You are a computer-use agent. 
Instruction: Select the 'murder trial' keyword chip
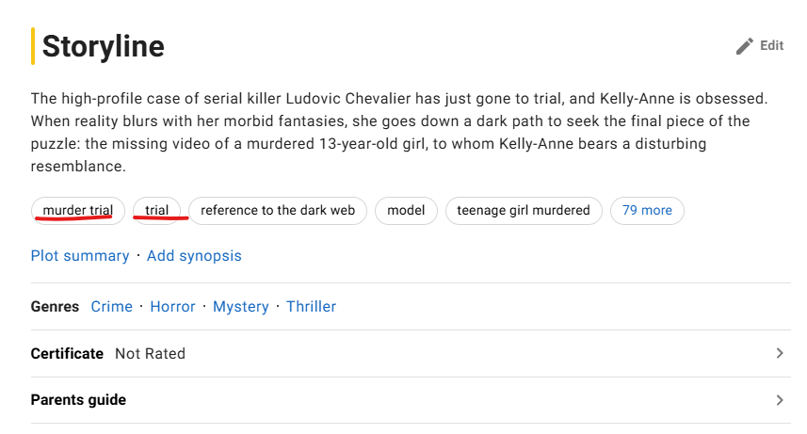[x=78, y=211]
